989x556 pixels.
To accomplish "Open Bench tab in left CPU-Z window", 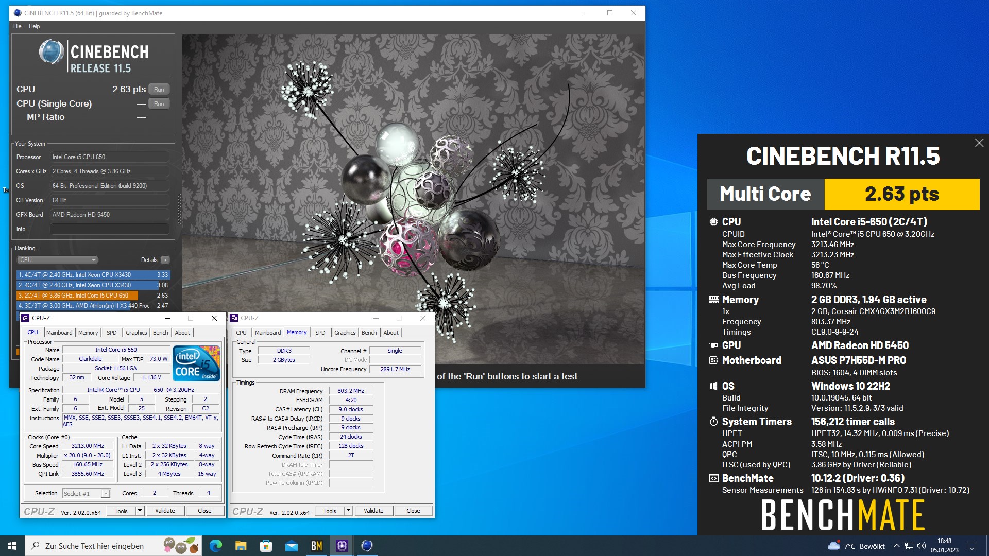I will coord(161,333).
